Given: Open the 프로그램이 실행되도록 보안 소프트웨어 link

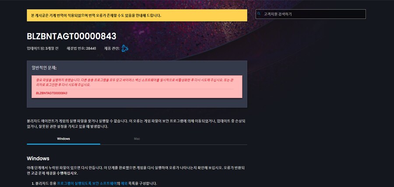Looking at the screenshot, I should coord(87,184).
